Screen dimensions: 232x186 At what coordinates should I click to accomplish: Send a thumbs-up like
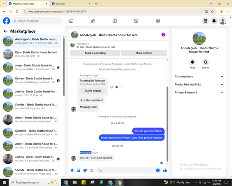click(x=165, y=171)
